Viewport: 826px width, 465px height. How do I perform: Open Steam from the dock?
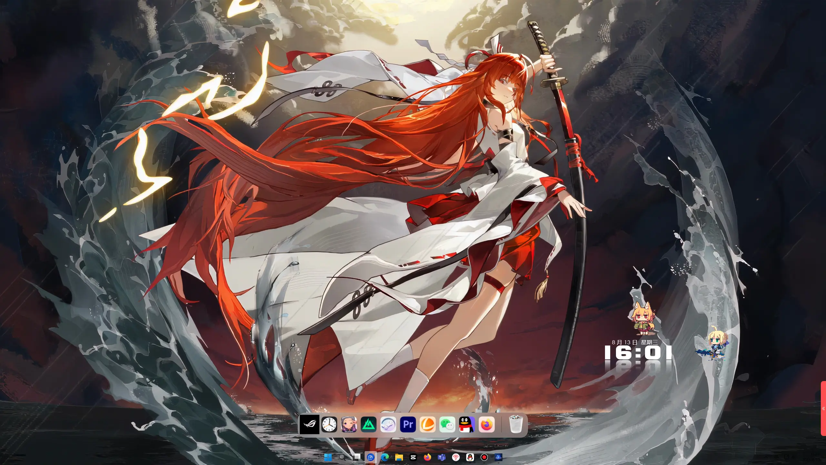[388, 425]
